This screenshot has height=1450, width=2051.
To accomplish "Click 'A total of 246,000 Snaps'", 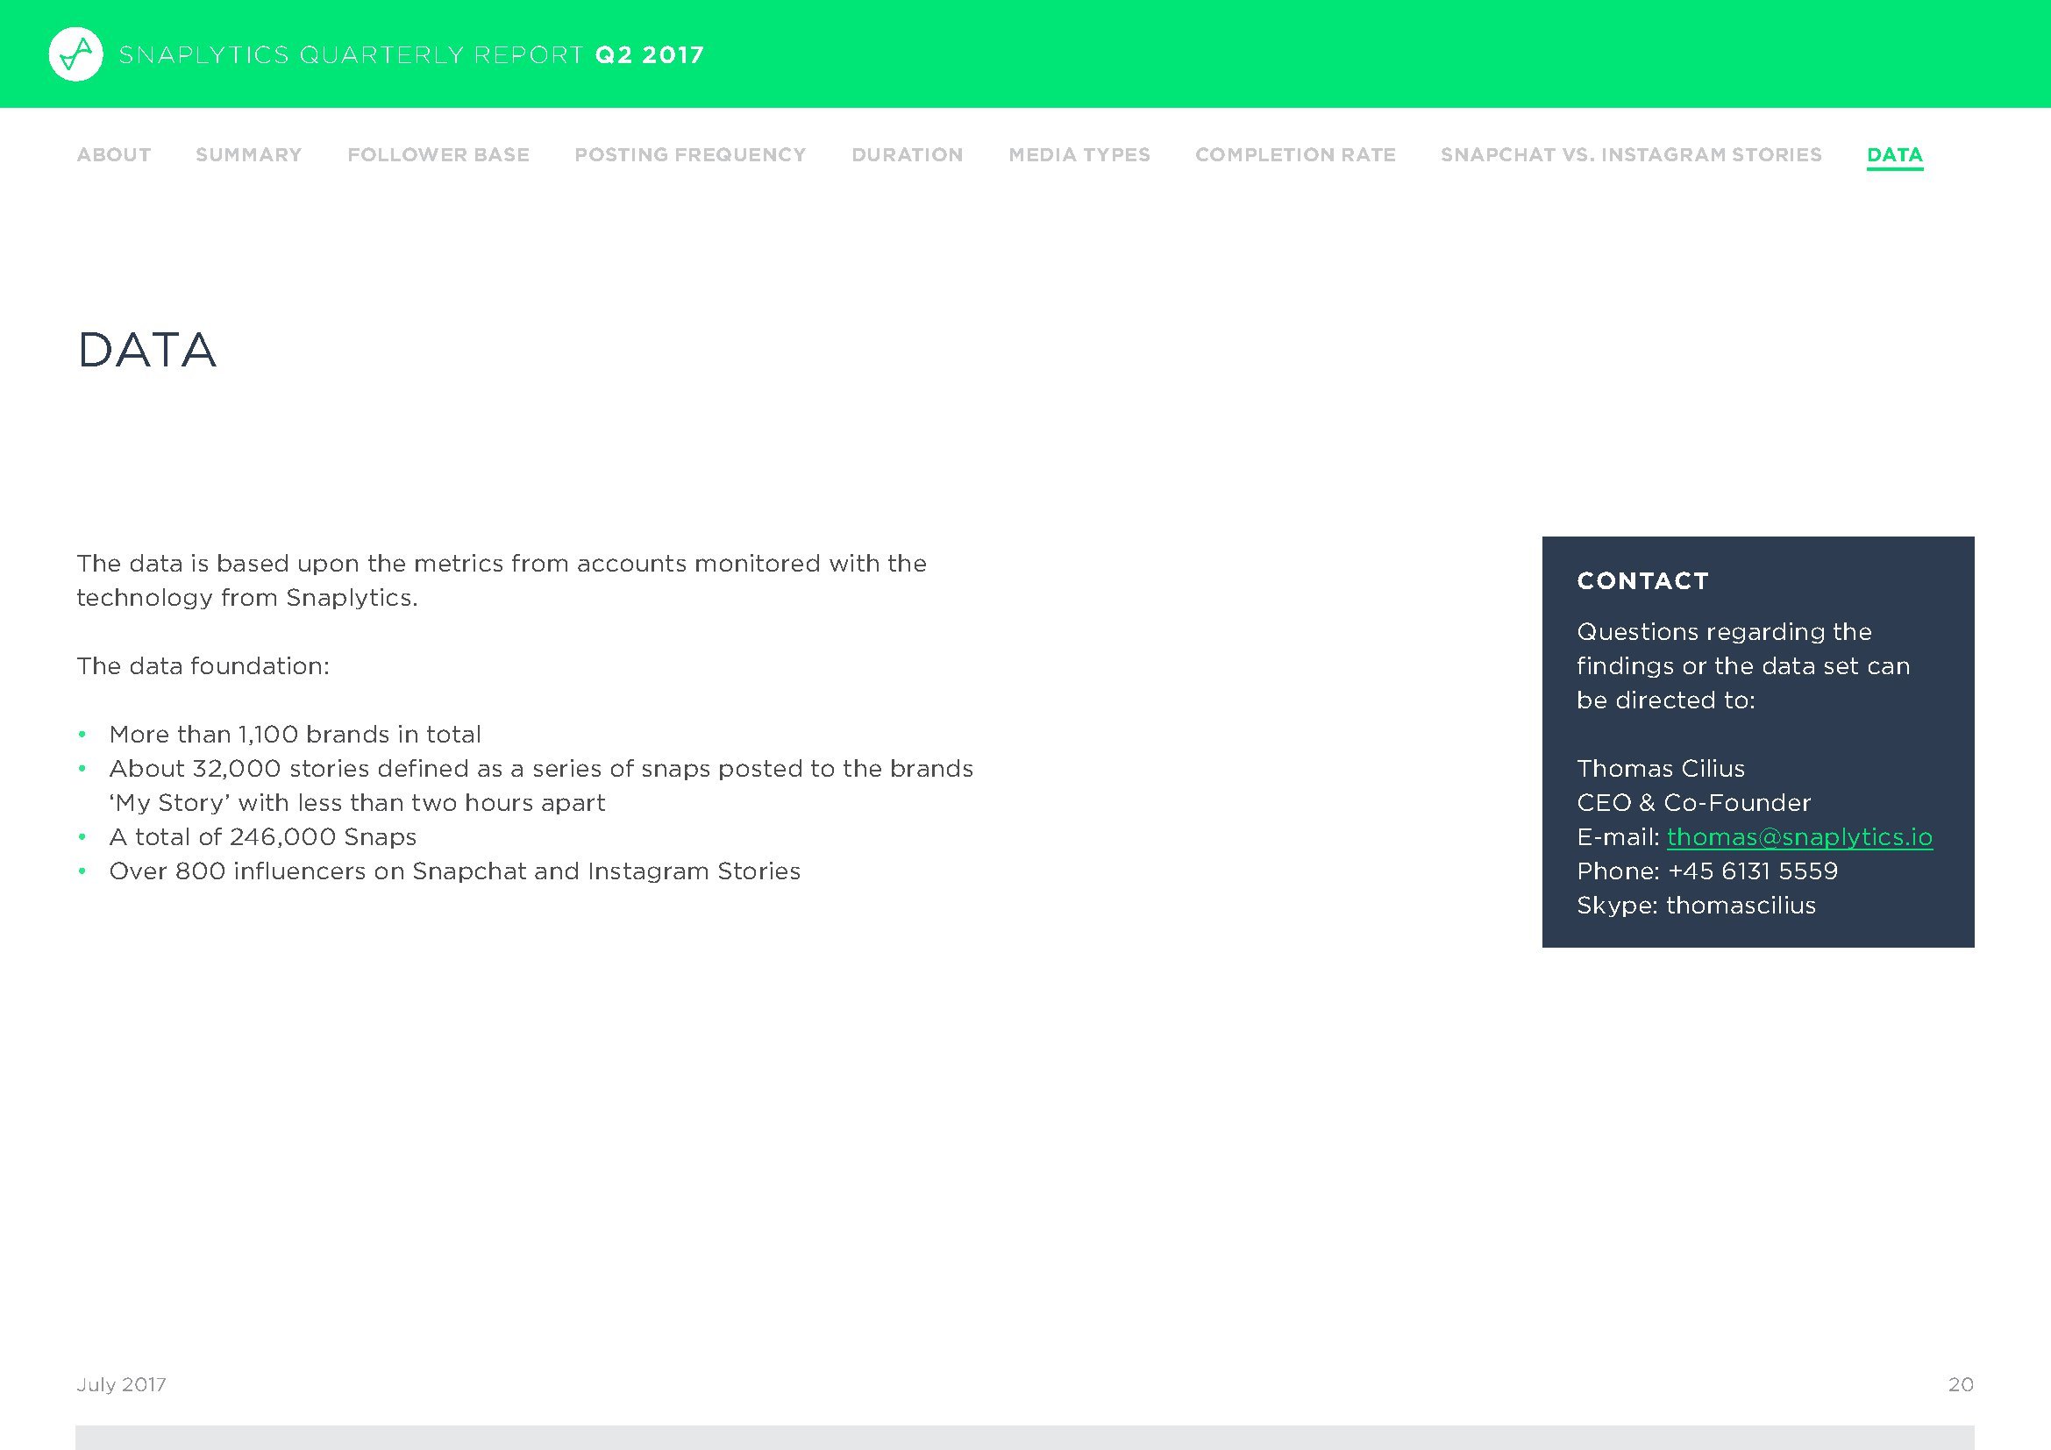I will (x=263, y=836).
